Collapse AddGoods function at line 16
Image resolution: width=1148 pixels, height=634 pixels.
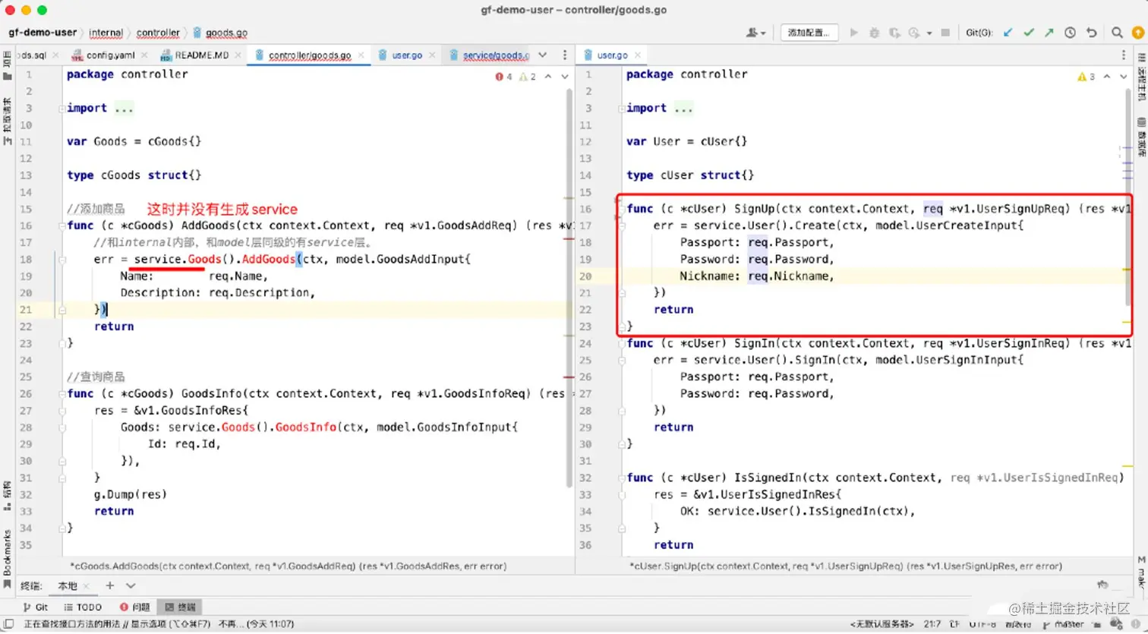coord(62,226)
